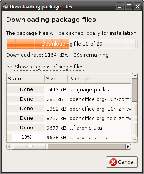Click the horizontal scrollbar left arrow

[9, 147]
